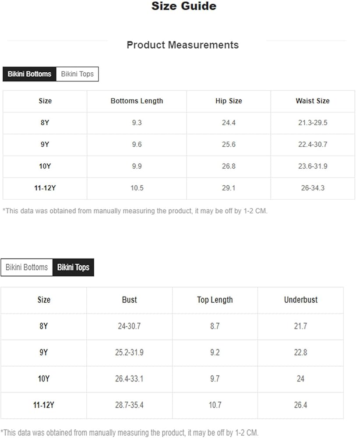
Task: Click the 22.4-30.7 waist size cell
Action: pos(313,145)
